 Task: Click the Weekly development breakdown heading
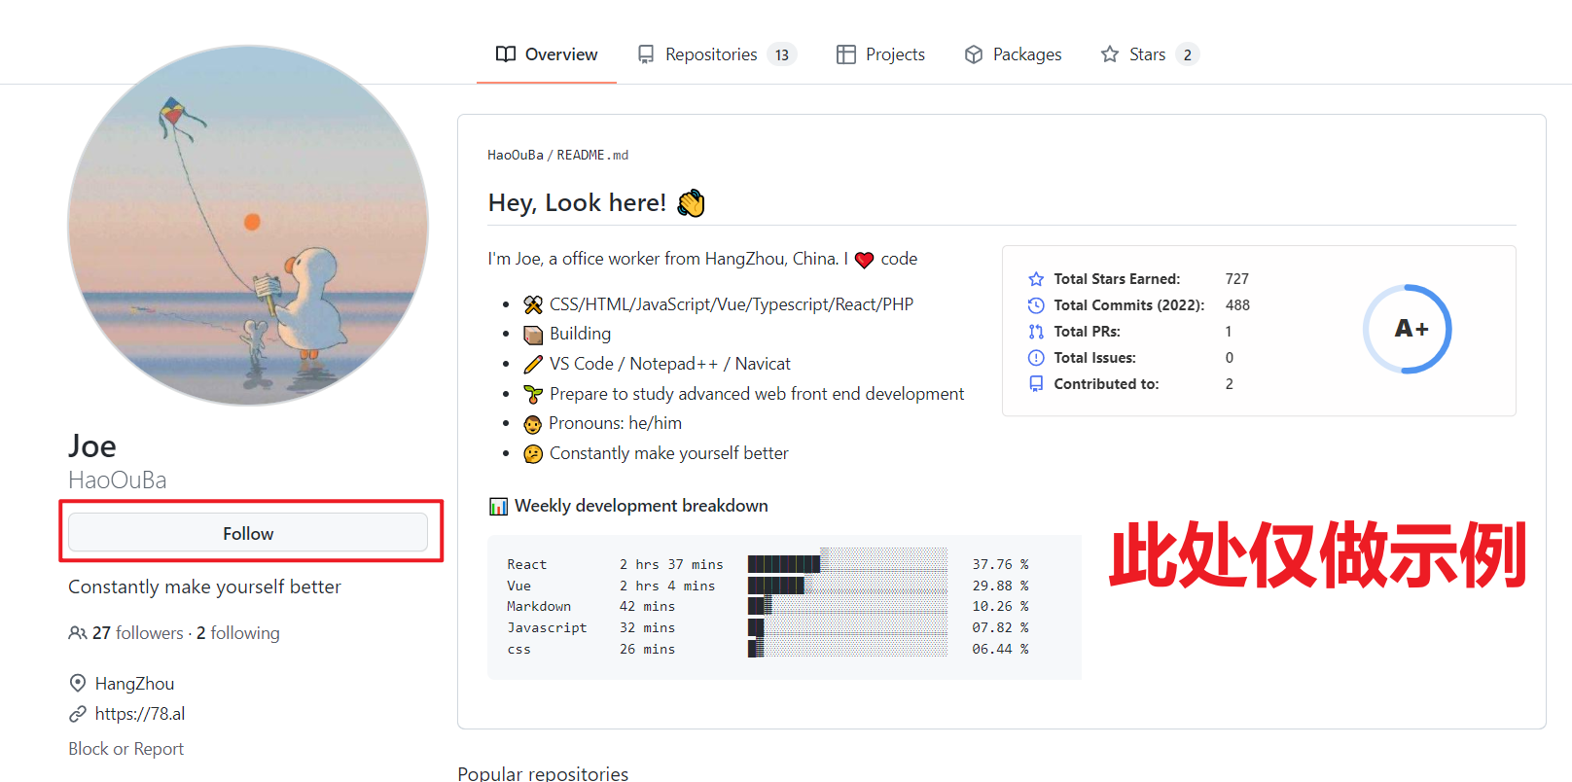641,506
